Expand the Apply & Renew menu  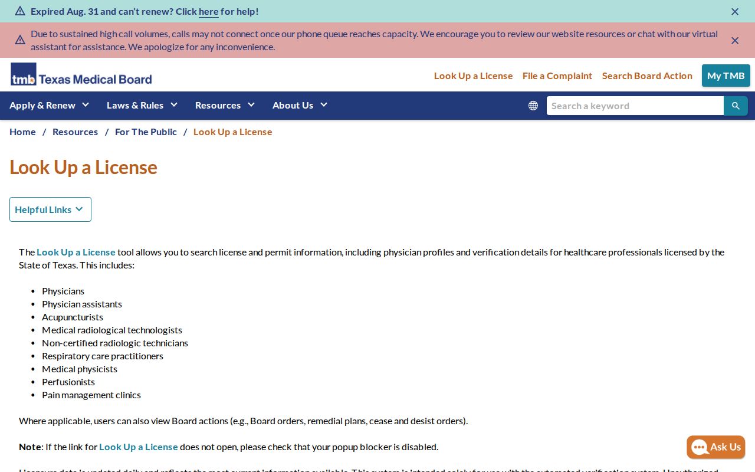click(50, 105)
